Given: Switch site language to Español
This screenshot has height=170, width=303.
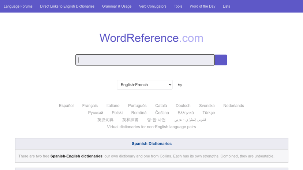Looking at the screenshot, I should coord(66,106).
